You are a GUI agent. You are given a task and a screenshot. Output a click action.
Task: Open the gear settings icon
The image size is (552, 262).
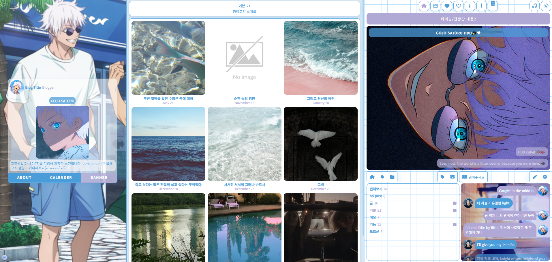(x=545, y=177)
